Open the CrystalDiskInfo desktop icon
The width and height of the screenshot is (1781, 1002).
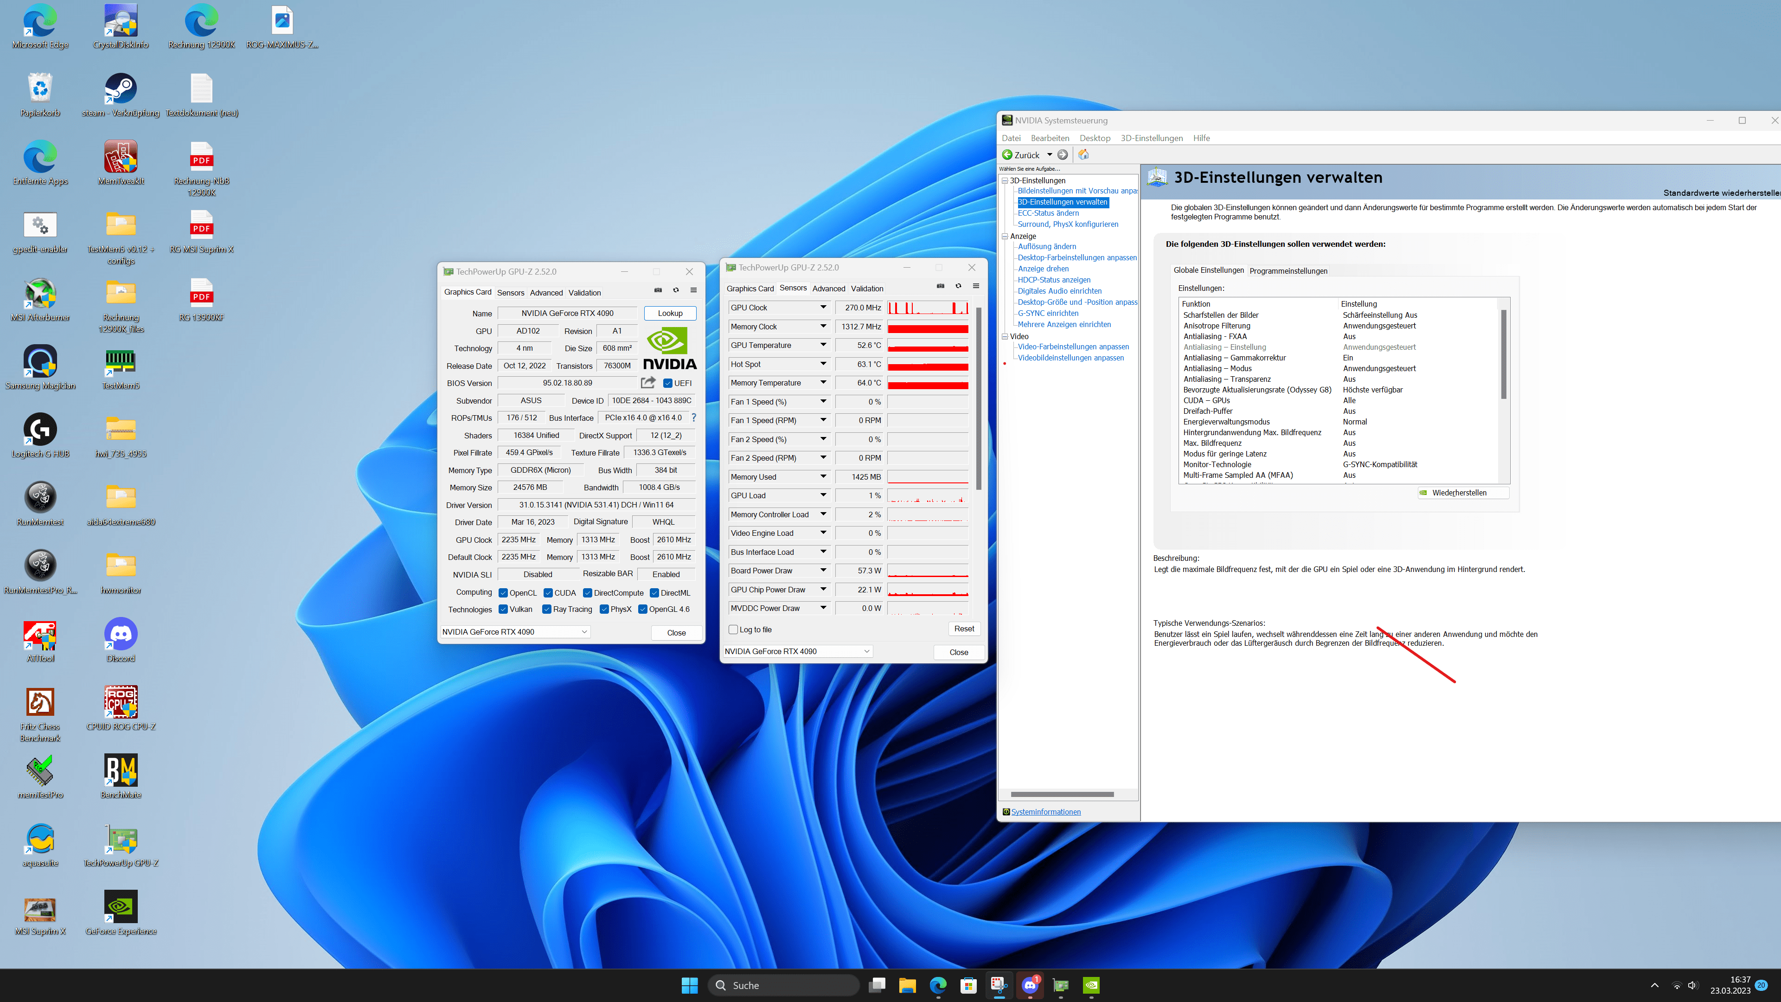121,27
